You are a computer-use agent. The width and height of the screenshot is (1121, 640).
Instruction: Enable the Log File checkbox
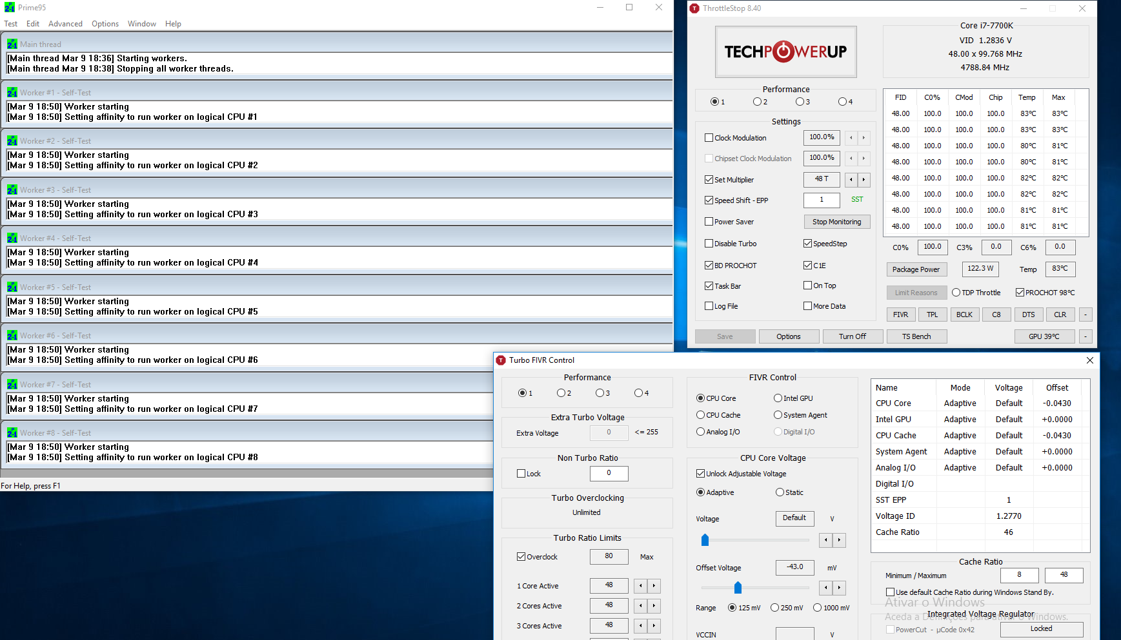pyautogui.click(x=709, y=306)
